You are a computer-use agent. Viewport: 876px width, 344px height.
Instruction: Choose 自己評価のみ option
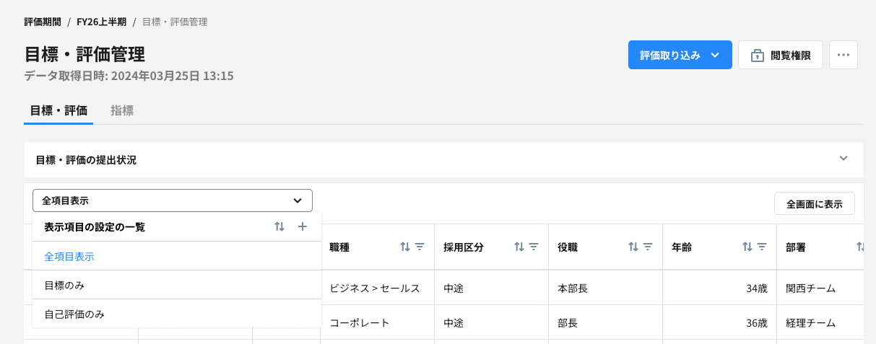tap(74, 314)
